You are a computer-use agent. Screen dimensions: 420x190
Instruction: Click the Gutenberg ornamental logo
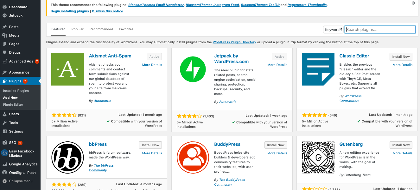(x=318, y=157)
